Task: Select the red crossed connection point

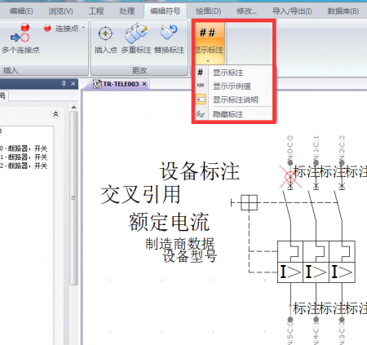Action: [x=290, y=177]
